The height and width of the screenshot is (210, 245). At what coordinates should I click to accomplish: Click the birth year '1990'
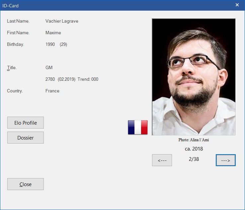coord(50,44)
